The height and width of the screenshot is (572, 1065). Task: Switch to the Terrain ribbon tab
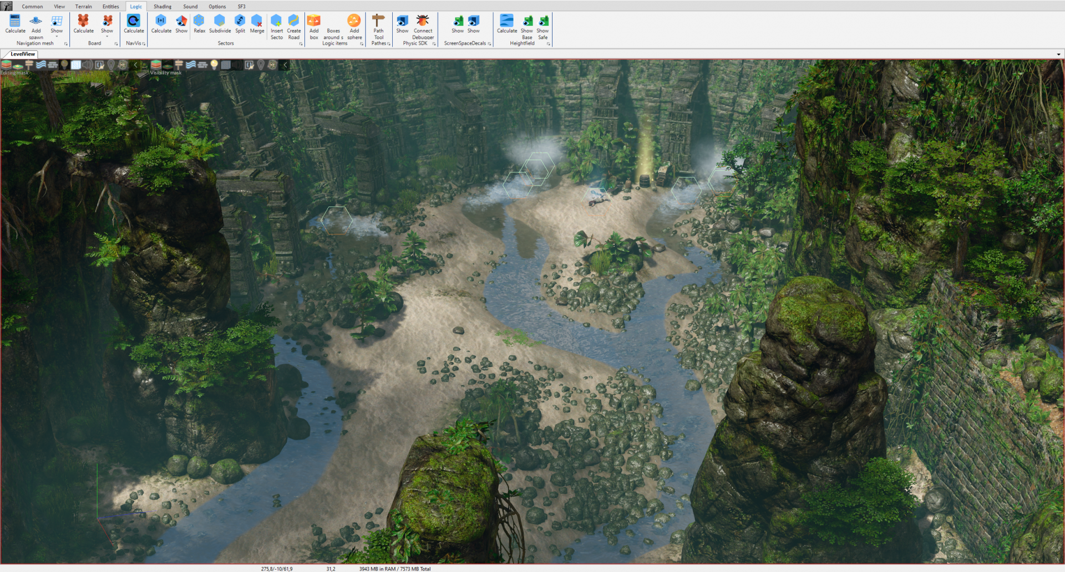(83, 7)
